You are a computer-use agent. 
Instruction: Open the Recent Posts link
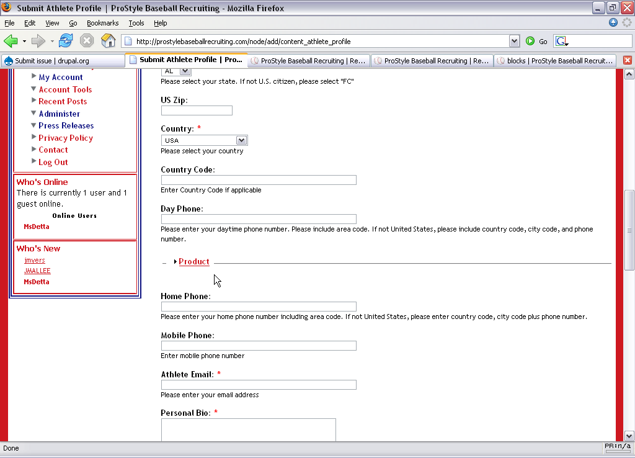click(x=63, y=101)
